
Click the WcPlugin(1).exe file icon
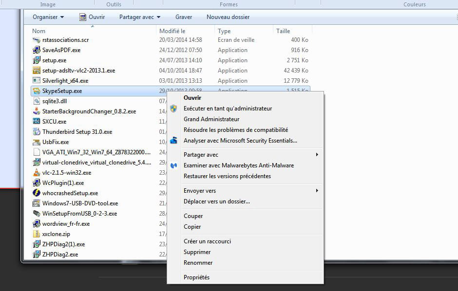[x=37, y=183]
